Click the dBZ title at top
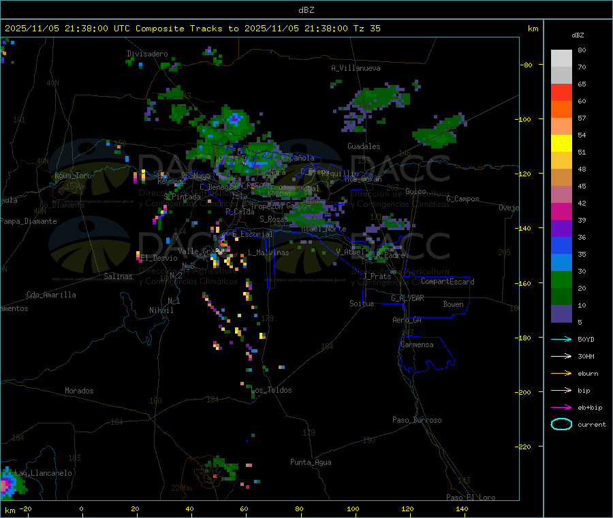 click(306, 10)
